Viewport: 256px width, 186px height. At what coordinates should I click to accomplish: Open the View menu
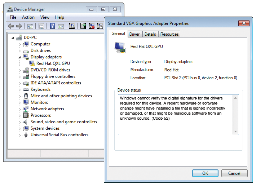tap(45, 17)
